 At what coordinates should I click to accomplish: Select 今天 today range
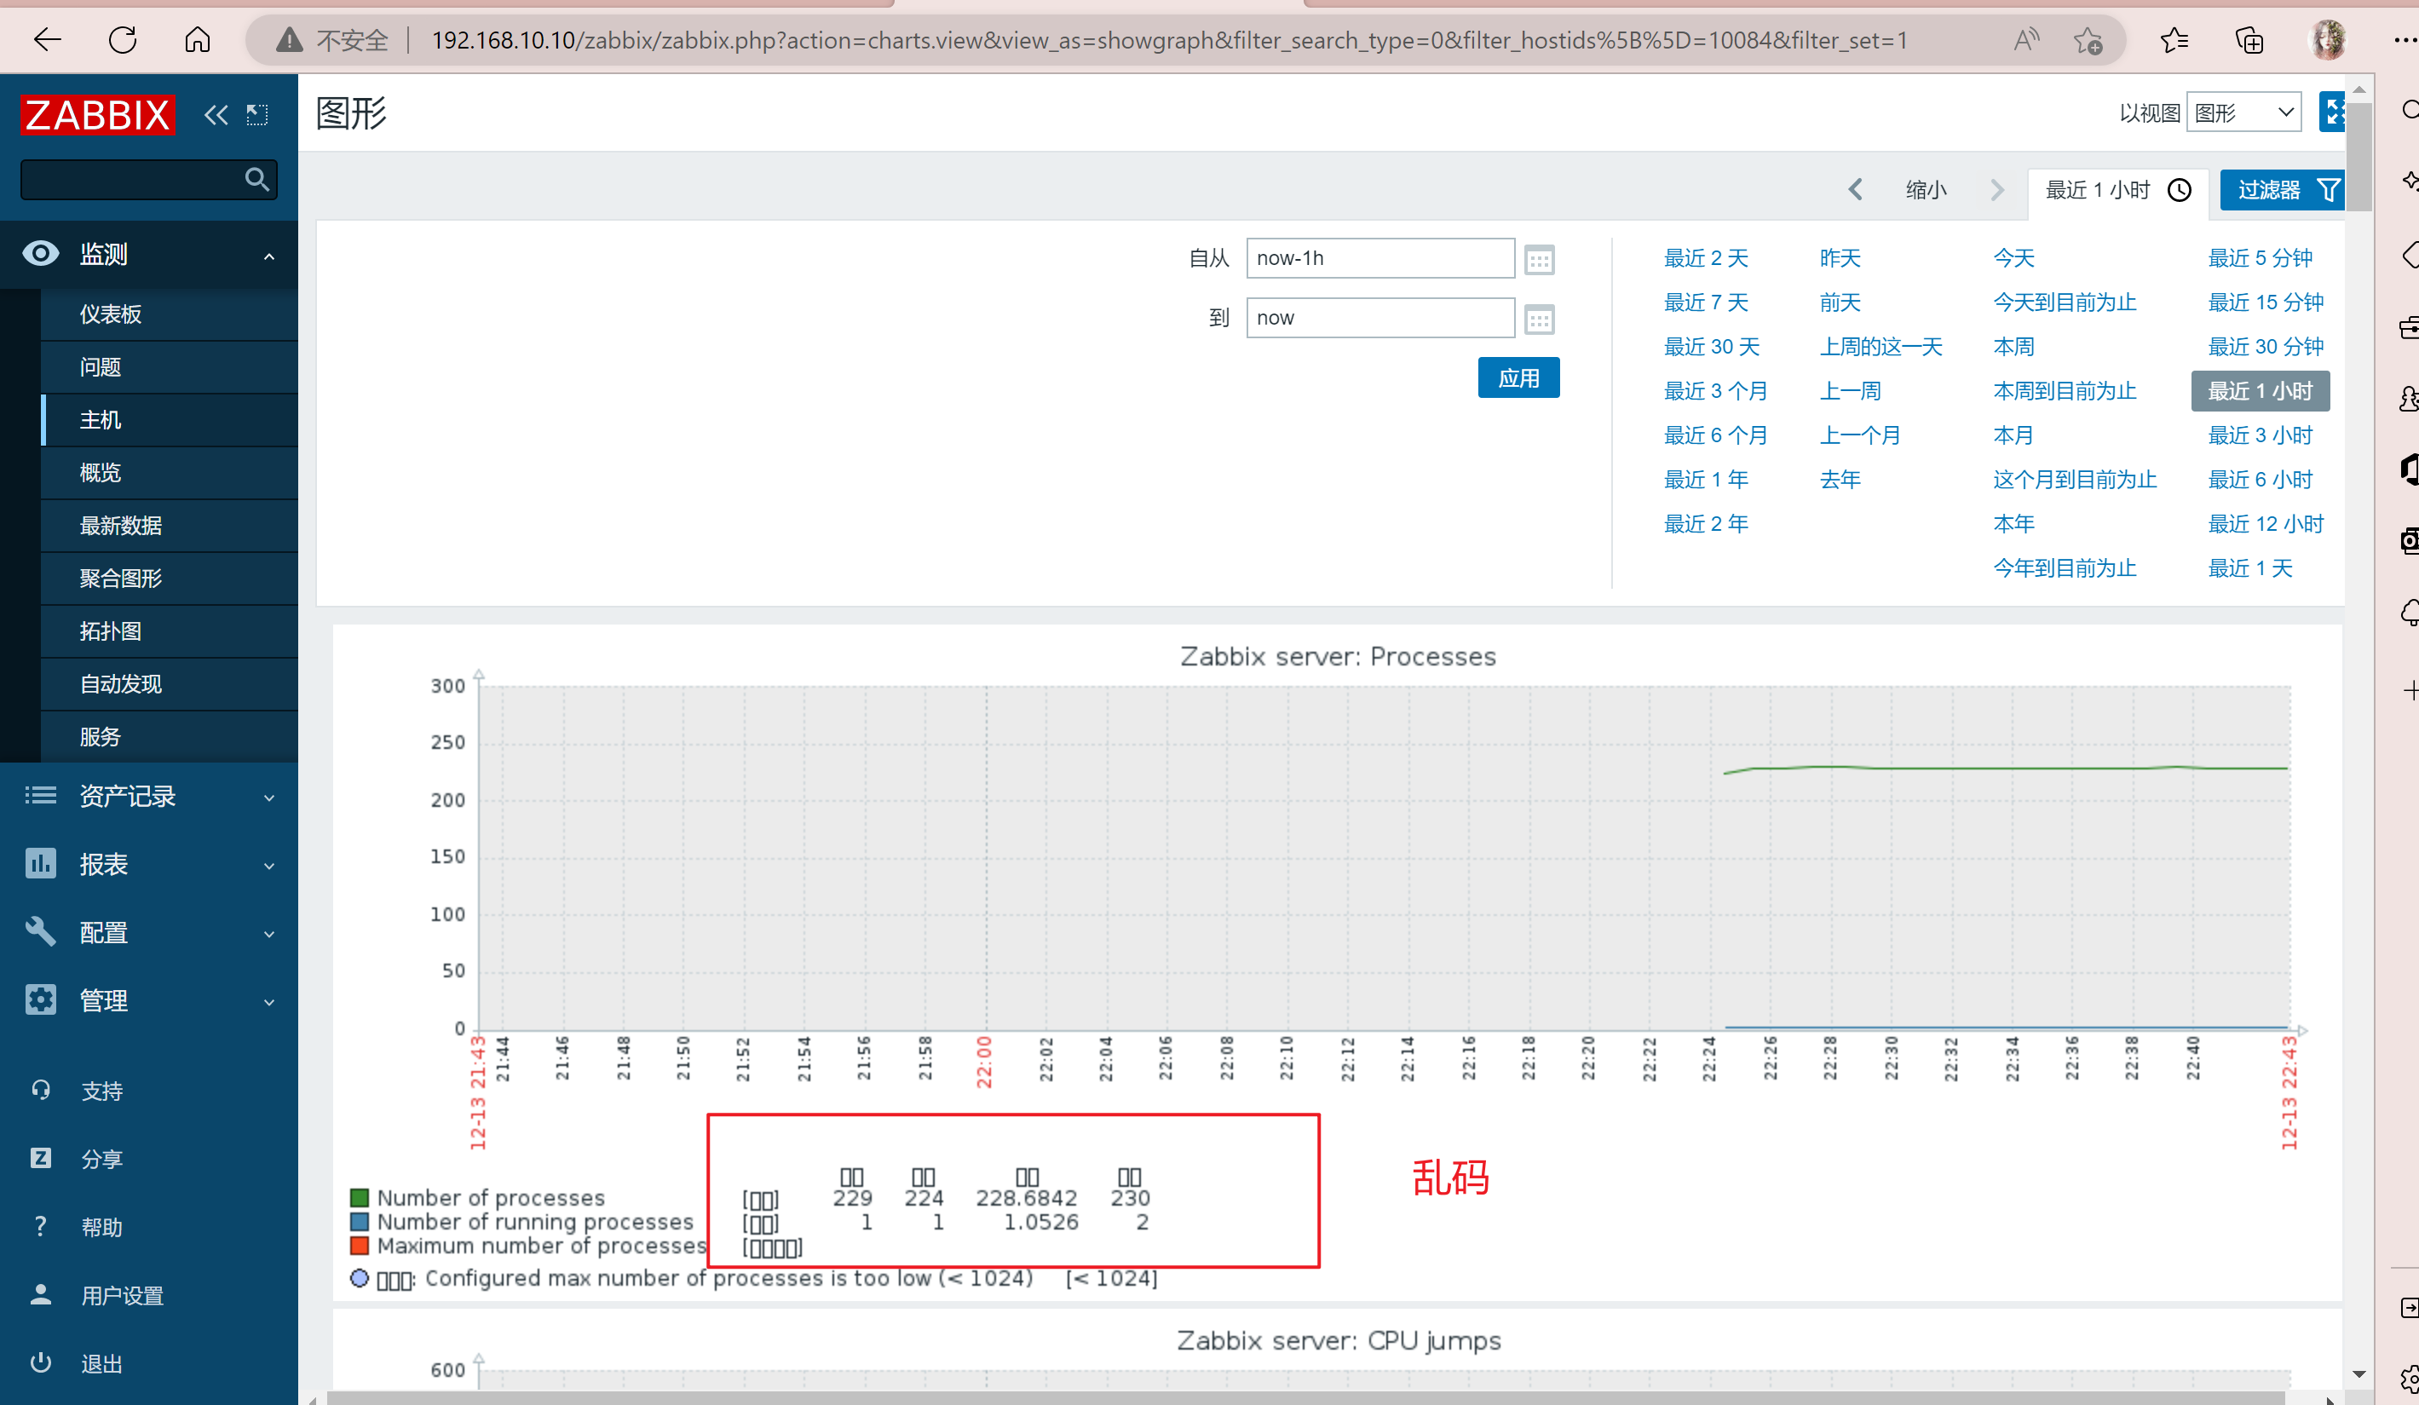click(x=2014, y=258)
